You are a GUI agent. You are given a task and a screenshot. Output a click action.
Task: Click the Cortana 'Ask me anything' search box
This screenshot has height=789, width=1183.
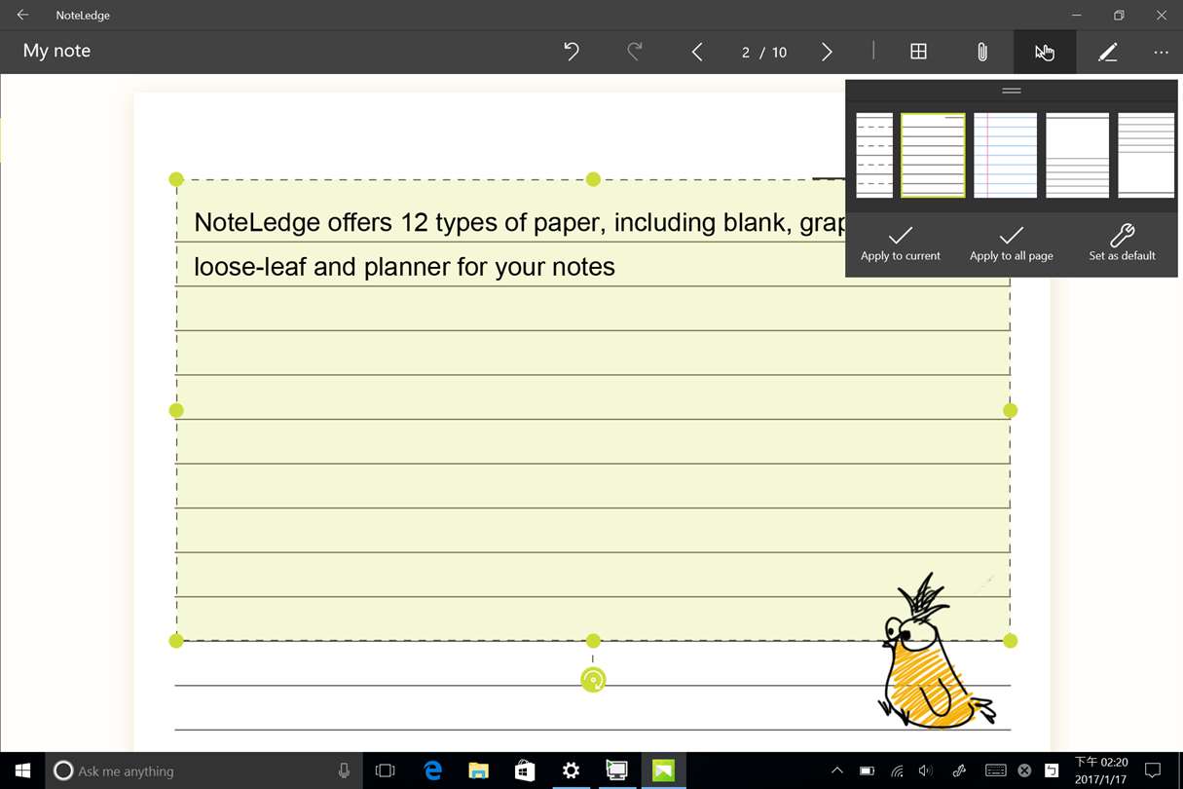click(x=204, y=770)
